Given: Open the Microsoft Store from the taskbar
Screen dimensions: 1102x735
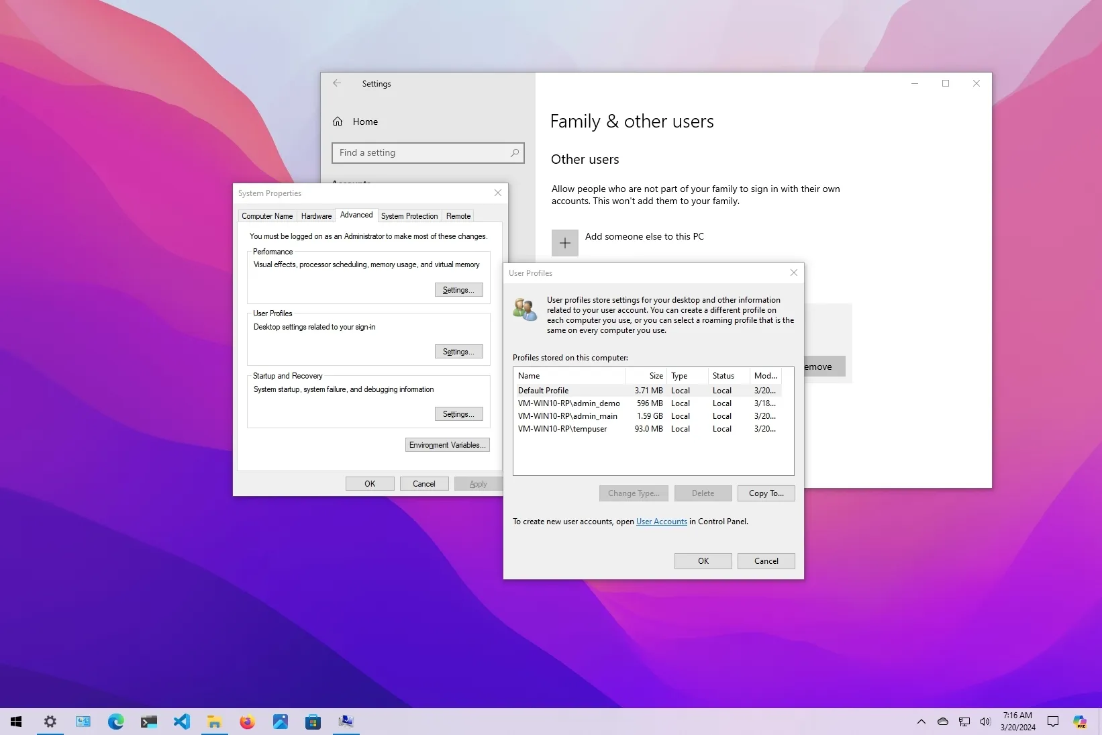Looking at the screenshot, I should [313, 722].
